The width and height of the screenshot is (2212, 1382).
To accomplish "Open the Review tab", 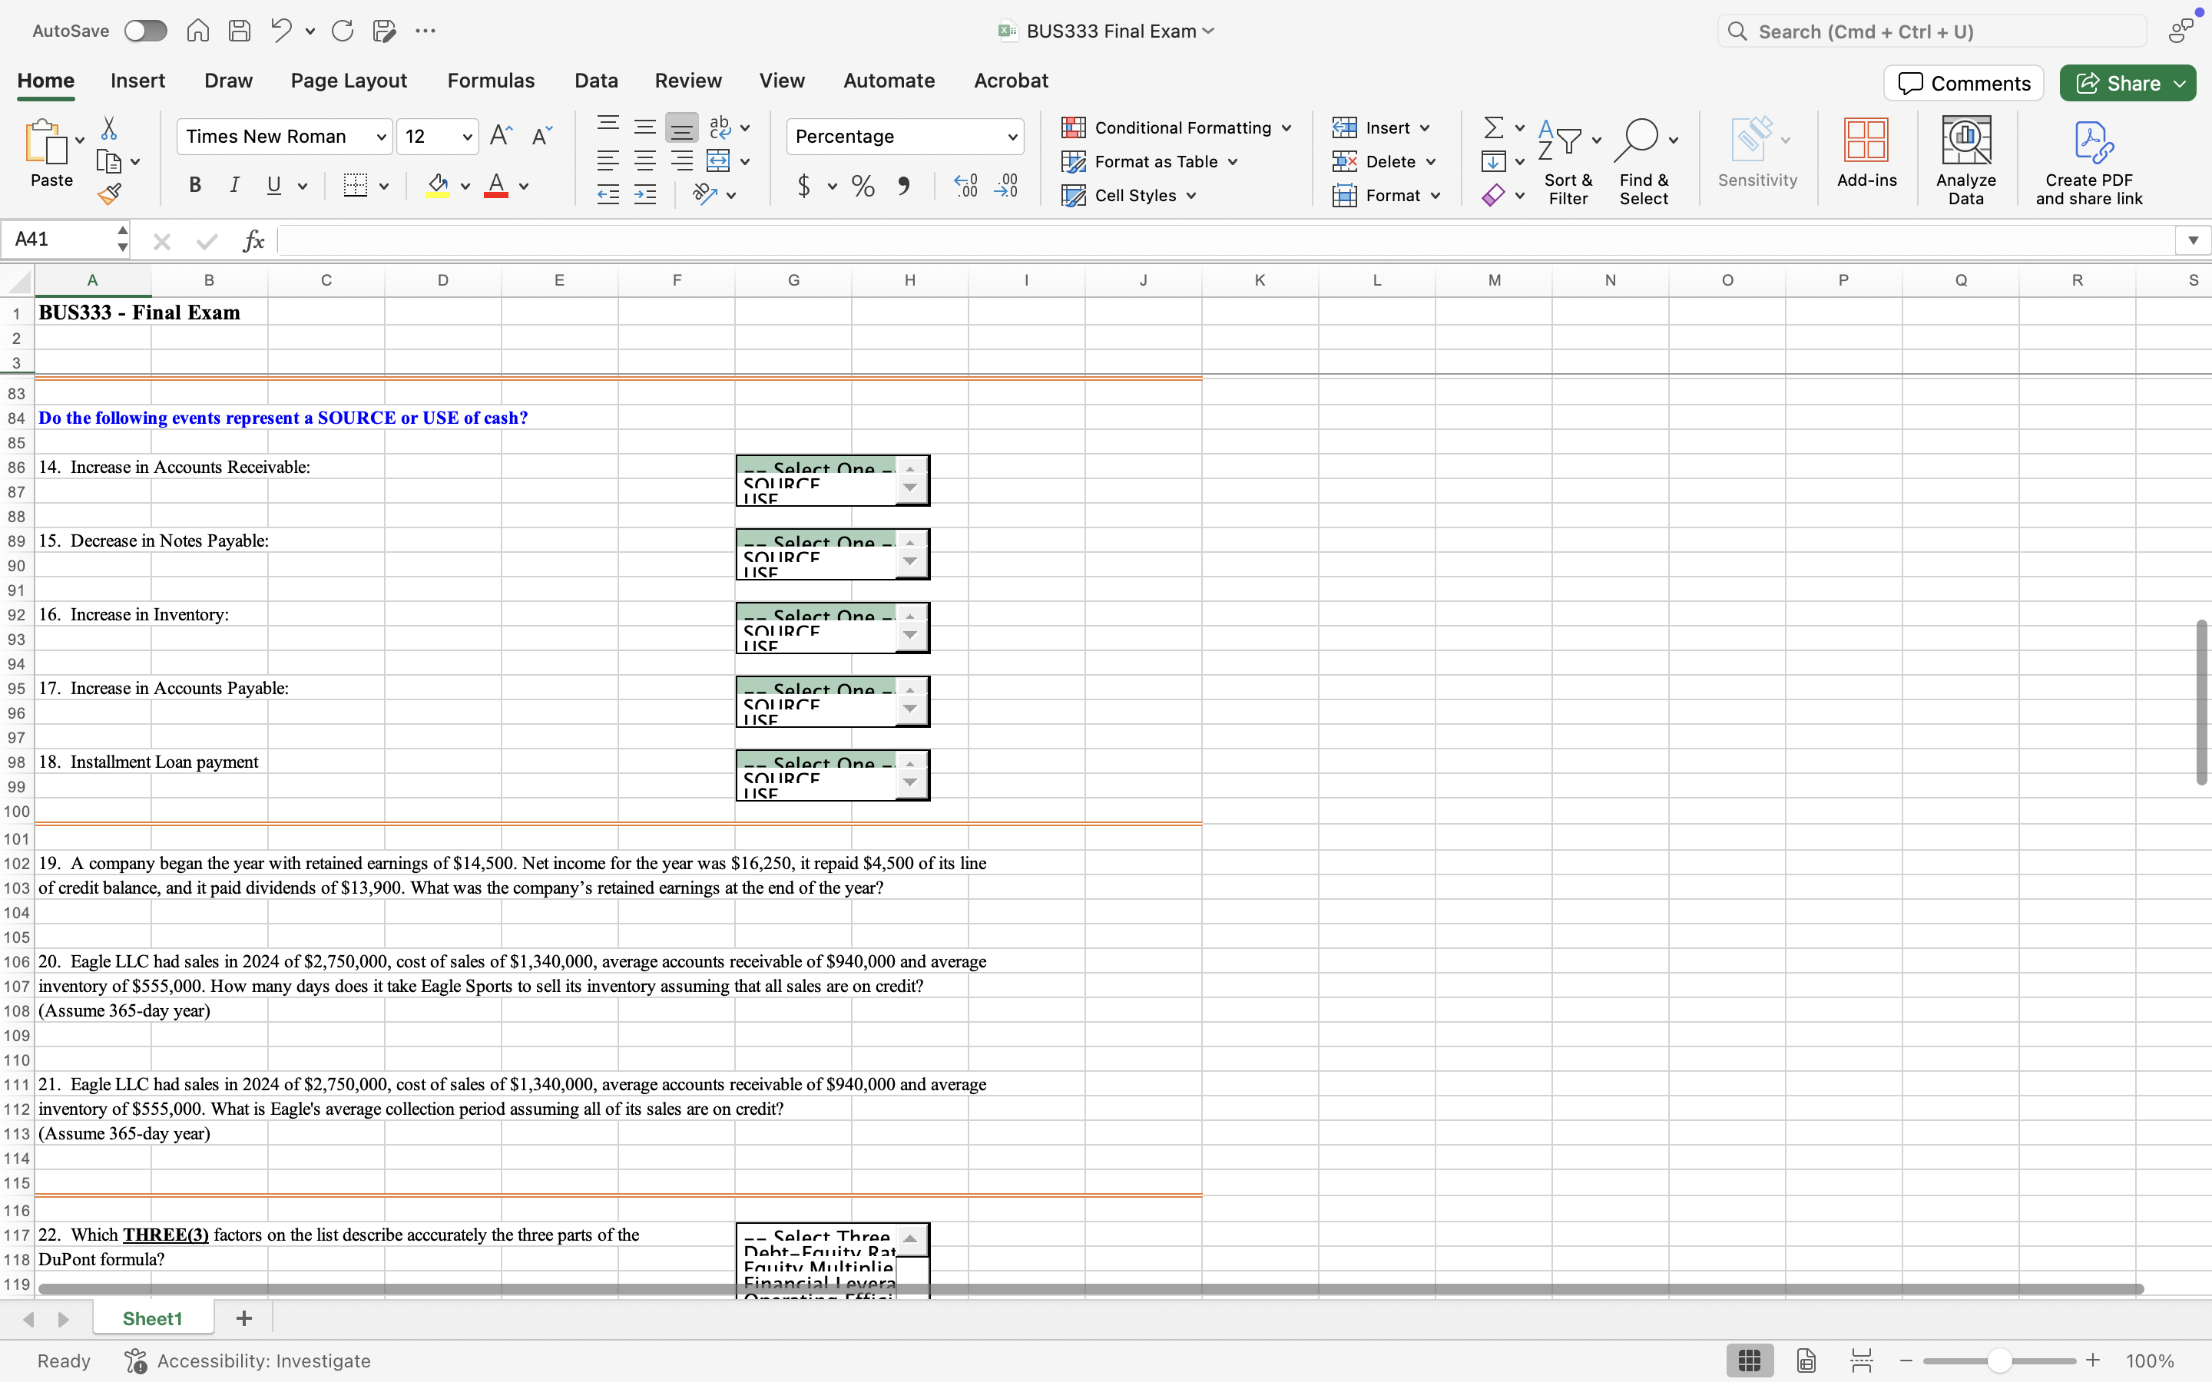I will tap(687, 81).
